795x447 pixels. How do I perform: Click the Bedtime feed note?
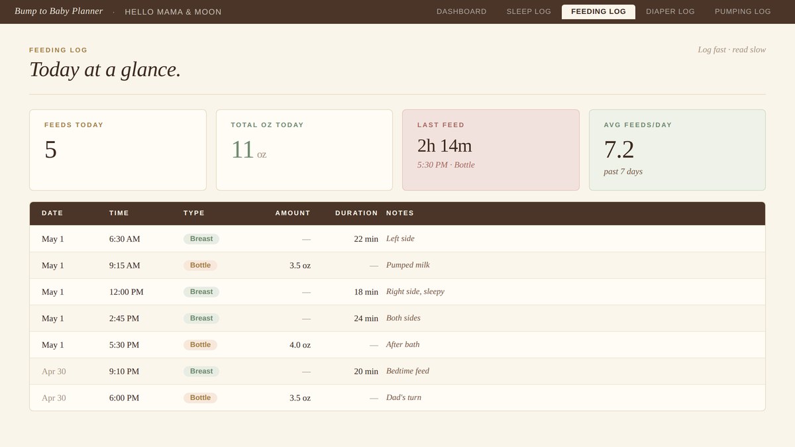407,371
